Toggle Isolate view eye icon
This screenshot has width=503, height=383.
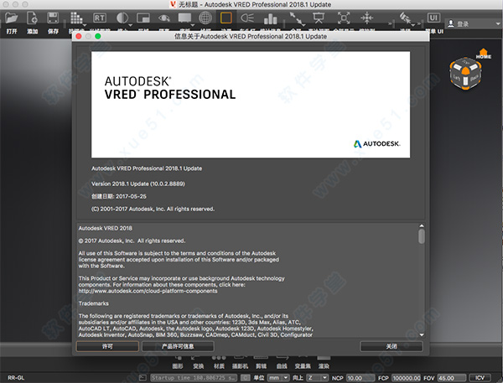(x=164, y=18)
